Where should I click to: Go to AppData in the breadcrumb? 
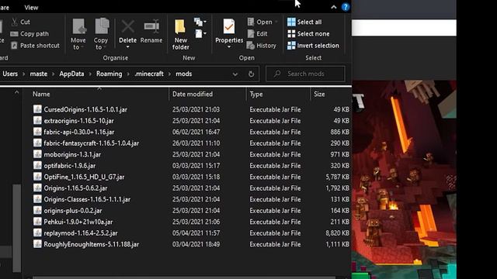pos(71,74)
